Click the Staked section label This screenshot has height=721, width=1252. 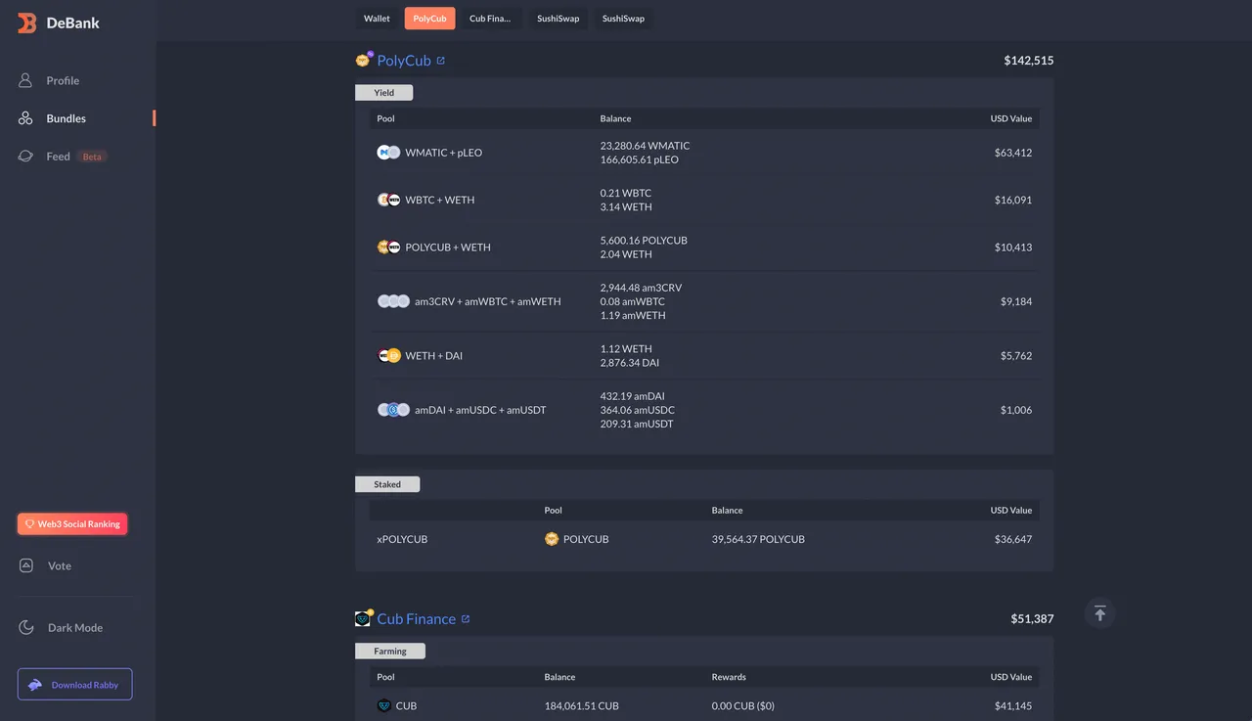tap(387, 484)
